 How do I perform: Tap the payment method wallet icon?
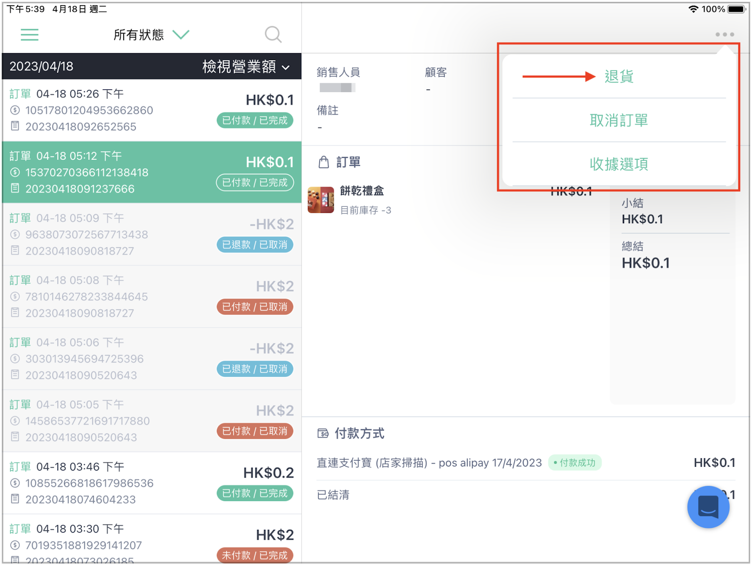(323, 433)
